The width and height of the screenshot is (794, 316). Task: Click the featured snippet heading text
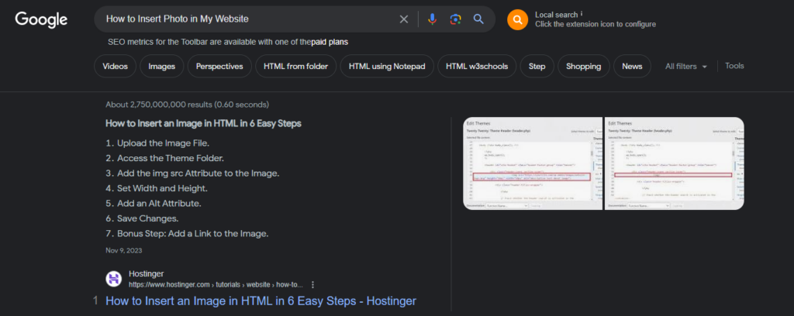[x=204, y=123]
